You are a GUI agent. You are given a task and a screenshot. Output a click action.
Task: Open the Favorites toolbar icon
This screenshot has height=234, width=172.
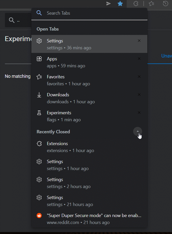(151, 4)
